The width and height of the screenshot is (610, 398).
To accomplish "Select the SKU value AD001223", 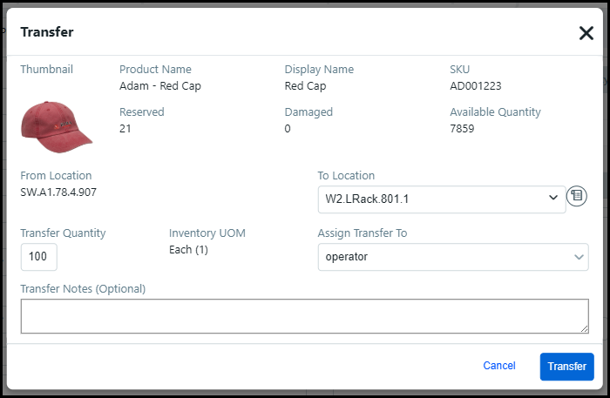I will 475,86.
